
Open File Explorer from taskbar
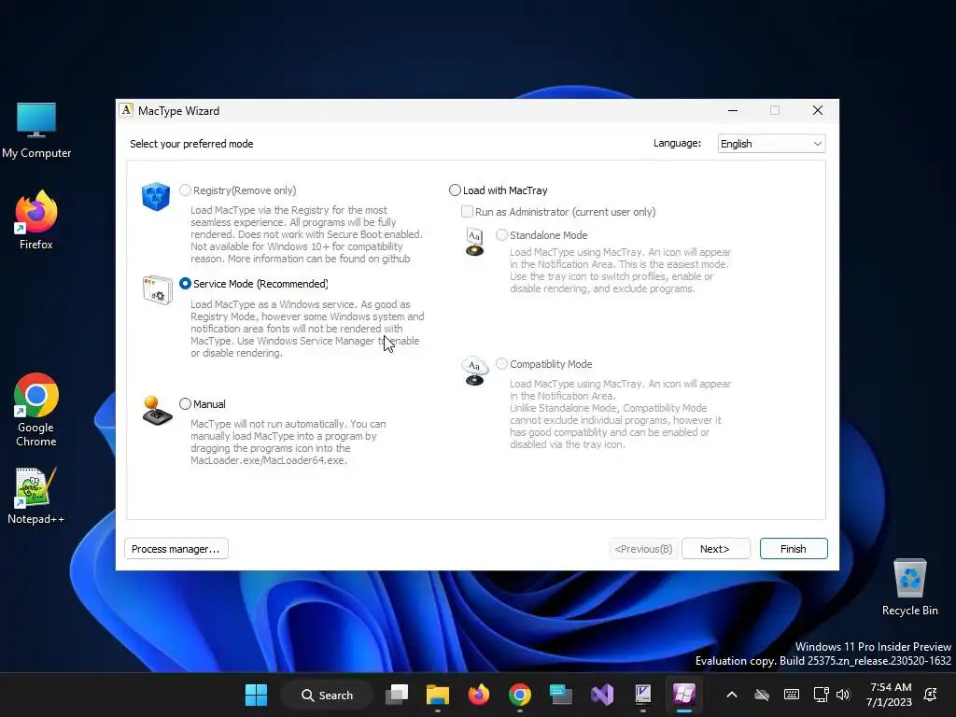point(438,695)
